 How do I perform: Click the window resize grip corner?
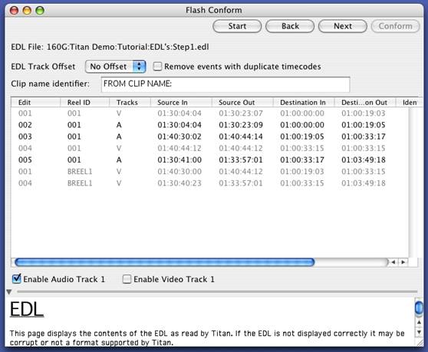pos(420,344)
